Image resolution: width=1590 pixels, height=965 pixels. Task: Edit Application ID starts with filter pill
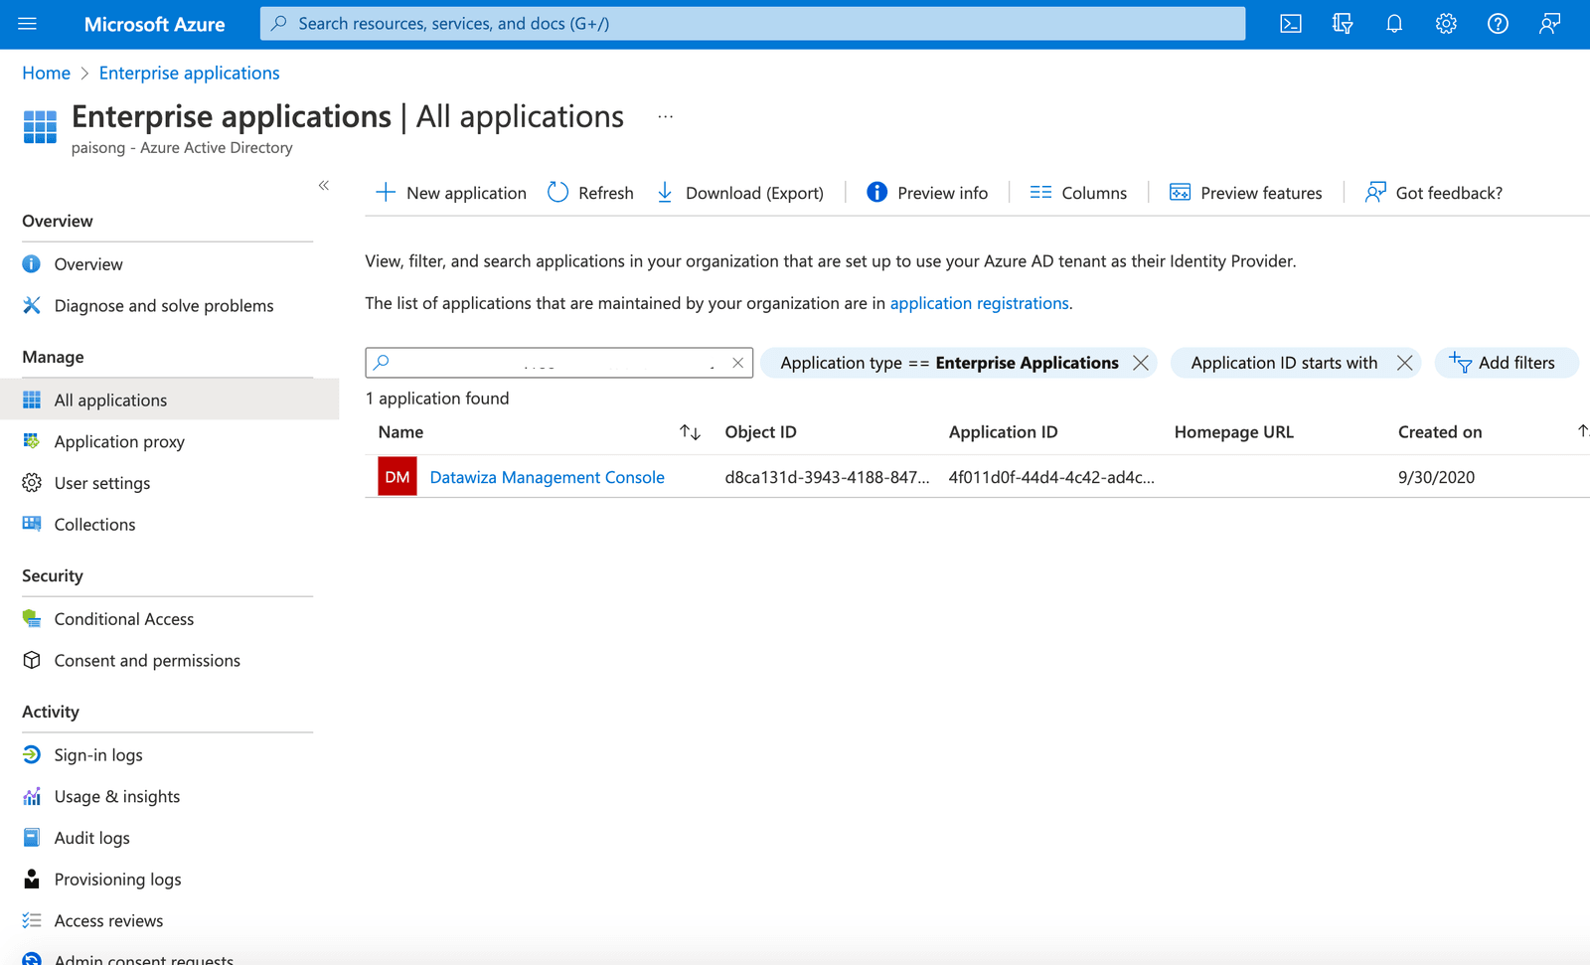coord(1284,363)
